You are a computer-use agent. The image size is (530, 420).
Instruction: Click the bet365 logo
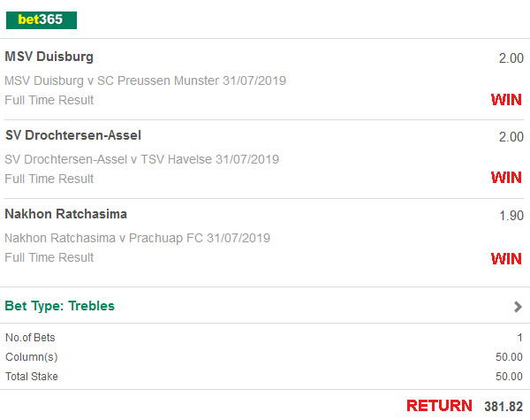point(42,20)
